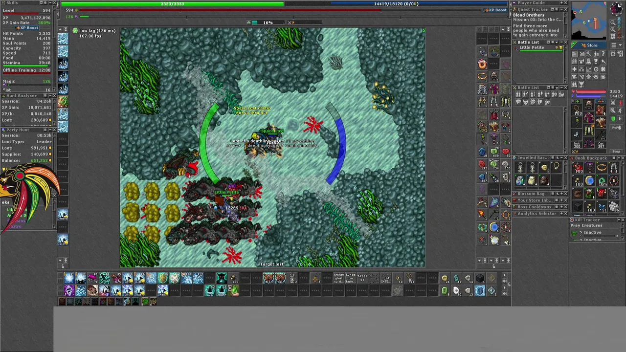626x352 pixels.
Task: Click the boots equipment slot
Action: click(588, 143)
